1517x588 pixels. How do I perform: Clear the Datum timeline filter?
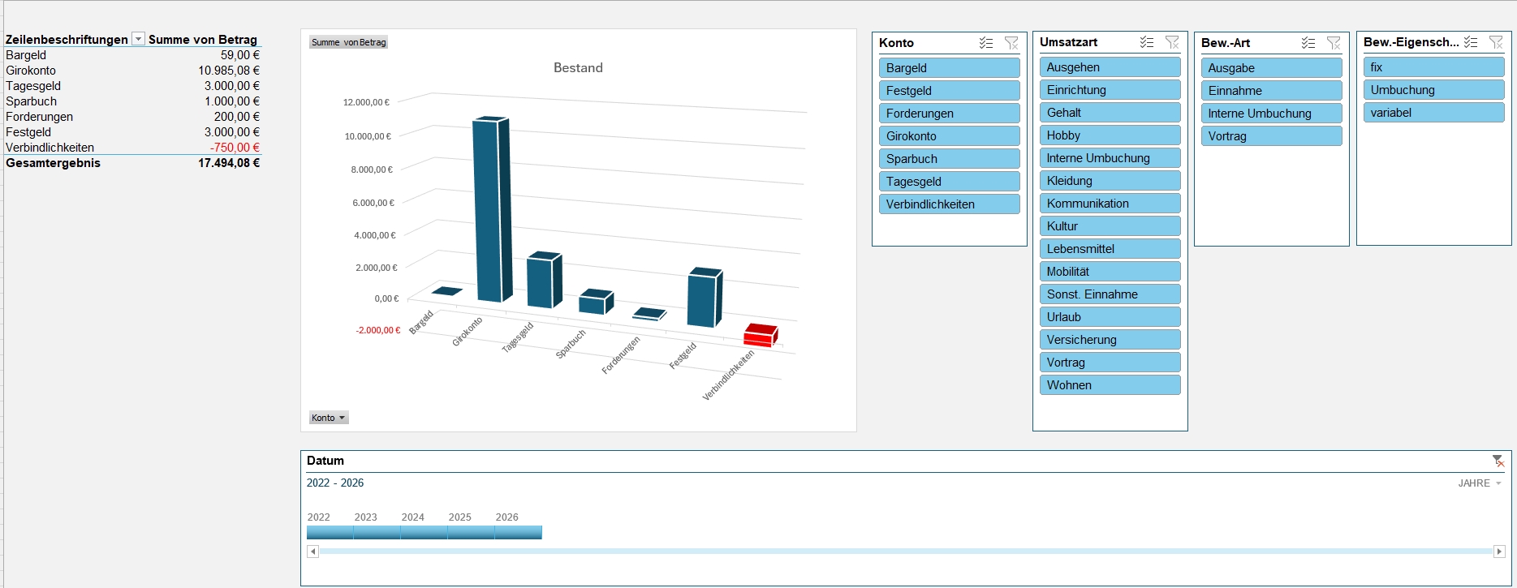point(1498,461)
